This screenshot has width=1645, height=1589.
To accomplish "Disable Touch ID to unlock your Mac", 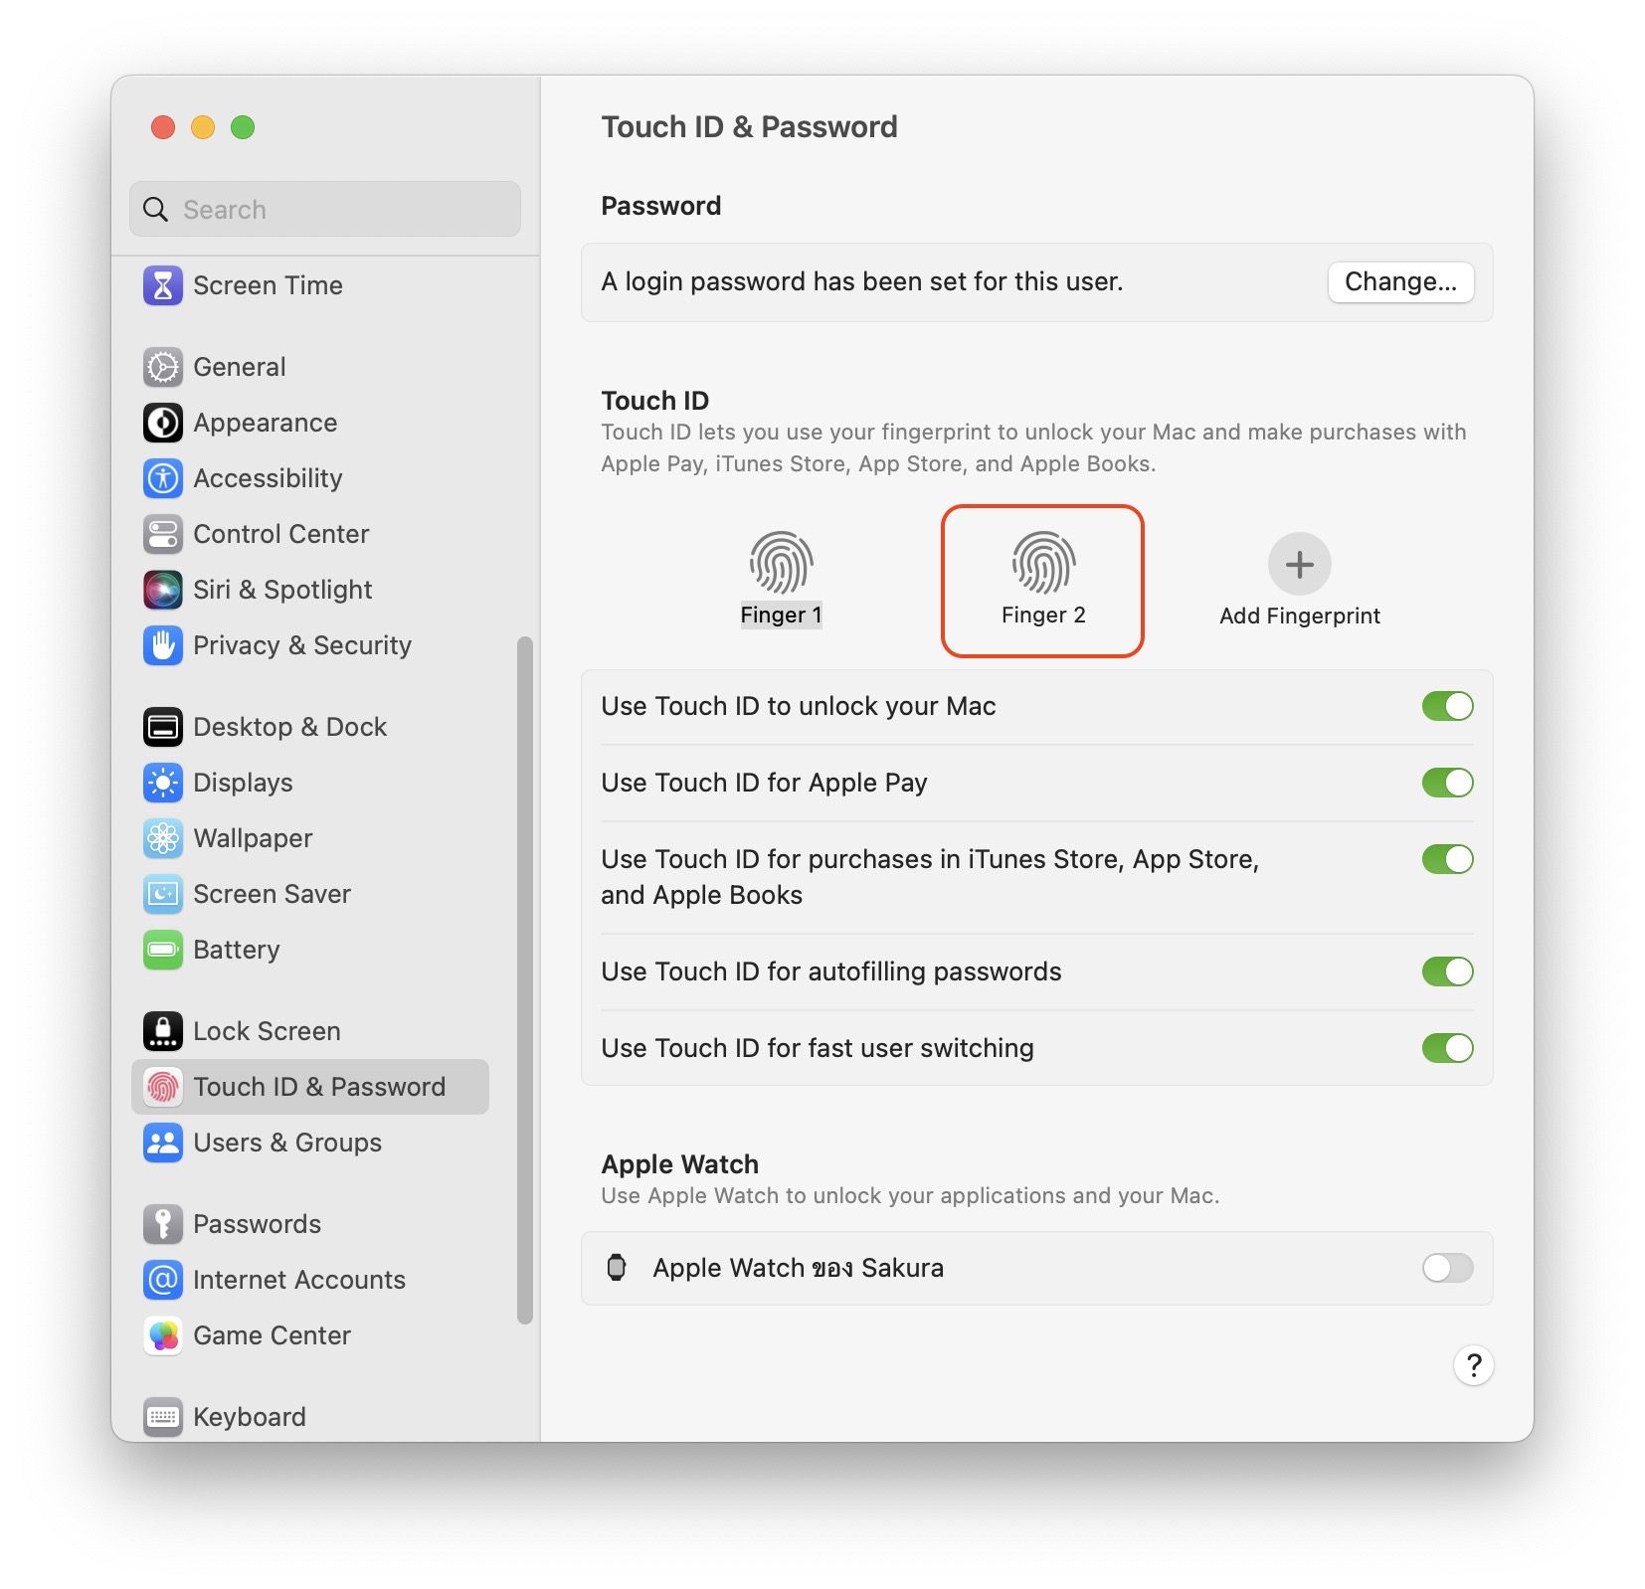I will pos(1447,706).
